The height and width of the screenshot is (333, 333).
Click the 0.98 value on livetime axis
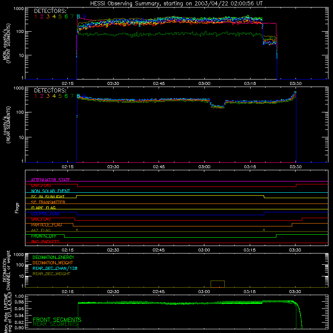pyautogui.click(x=19, y=302)
